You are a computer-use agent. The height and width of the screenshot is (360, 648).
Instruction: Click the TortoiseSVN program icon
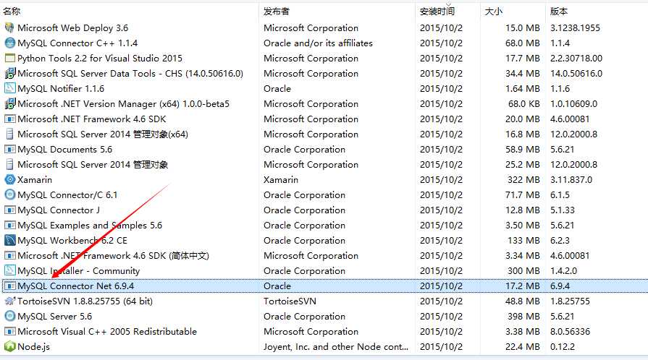click(x=9, y=301)
